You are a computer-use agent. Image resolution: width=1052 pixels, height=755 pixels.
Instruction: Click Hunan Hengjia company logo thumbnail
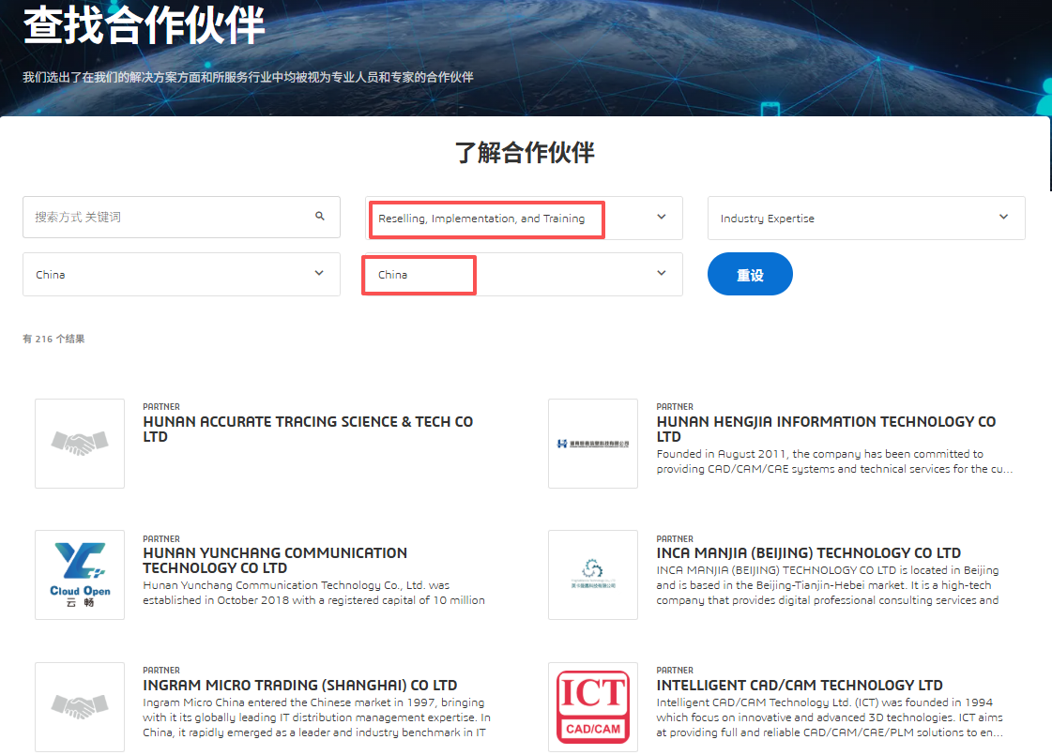tap(593, 444)
